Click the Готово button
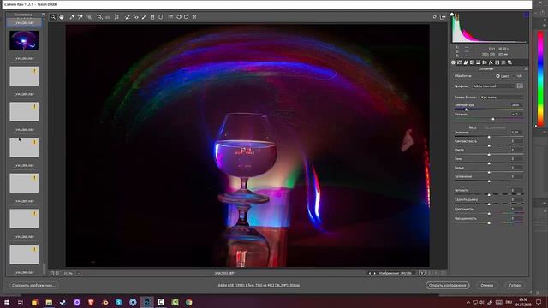 [515, 285]
